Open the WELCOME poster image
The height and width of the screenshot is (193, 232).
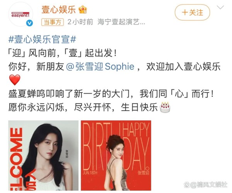[43, 155]
